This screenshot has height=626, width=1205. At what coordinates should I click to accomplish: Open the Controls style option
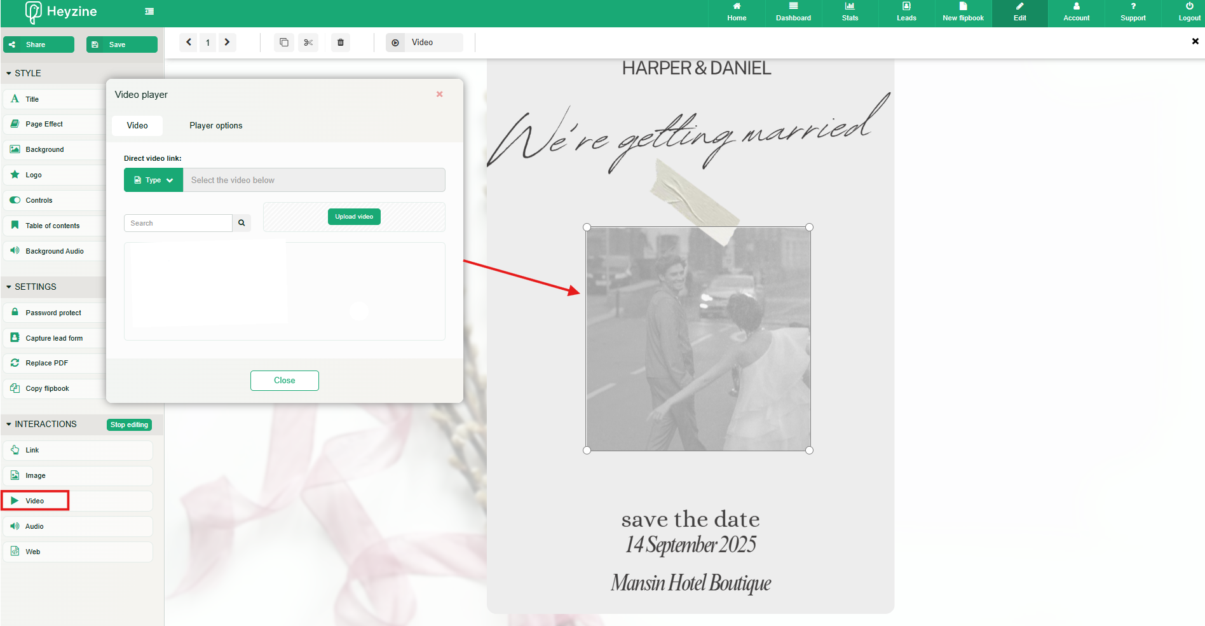click(x=54, y=200)
